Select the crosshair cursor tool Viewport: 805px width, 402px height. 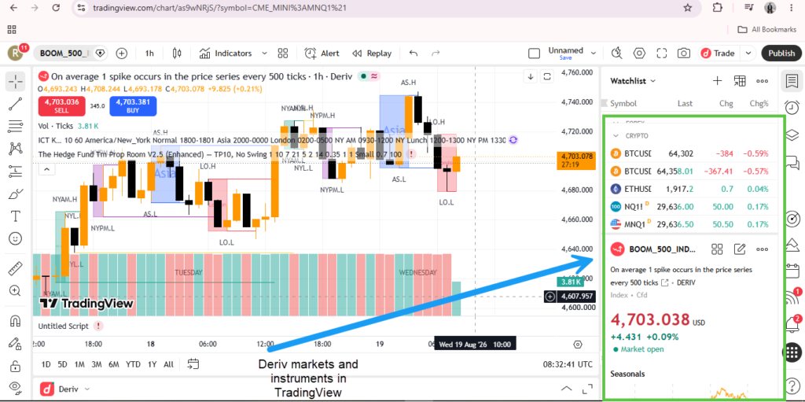(16, 81)
